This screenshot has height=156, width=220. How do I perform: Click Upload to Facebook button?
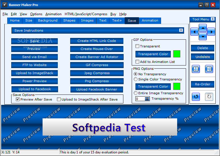[35, 89]
